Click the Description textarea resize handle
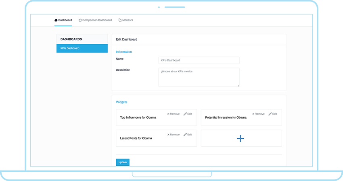 pos(238,86)
